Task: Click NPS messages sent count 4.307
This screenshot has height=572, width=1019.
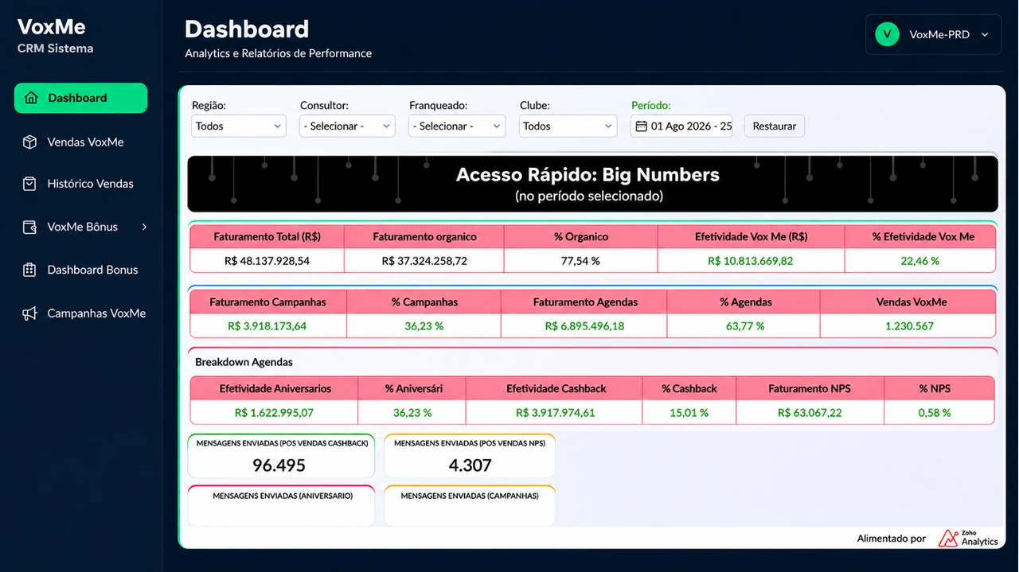Action: pos(470,465)
